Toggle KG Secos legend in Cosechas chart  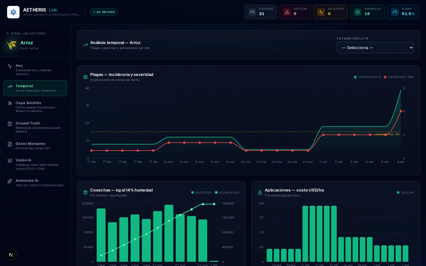click(201, 193)
